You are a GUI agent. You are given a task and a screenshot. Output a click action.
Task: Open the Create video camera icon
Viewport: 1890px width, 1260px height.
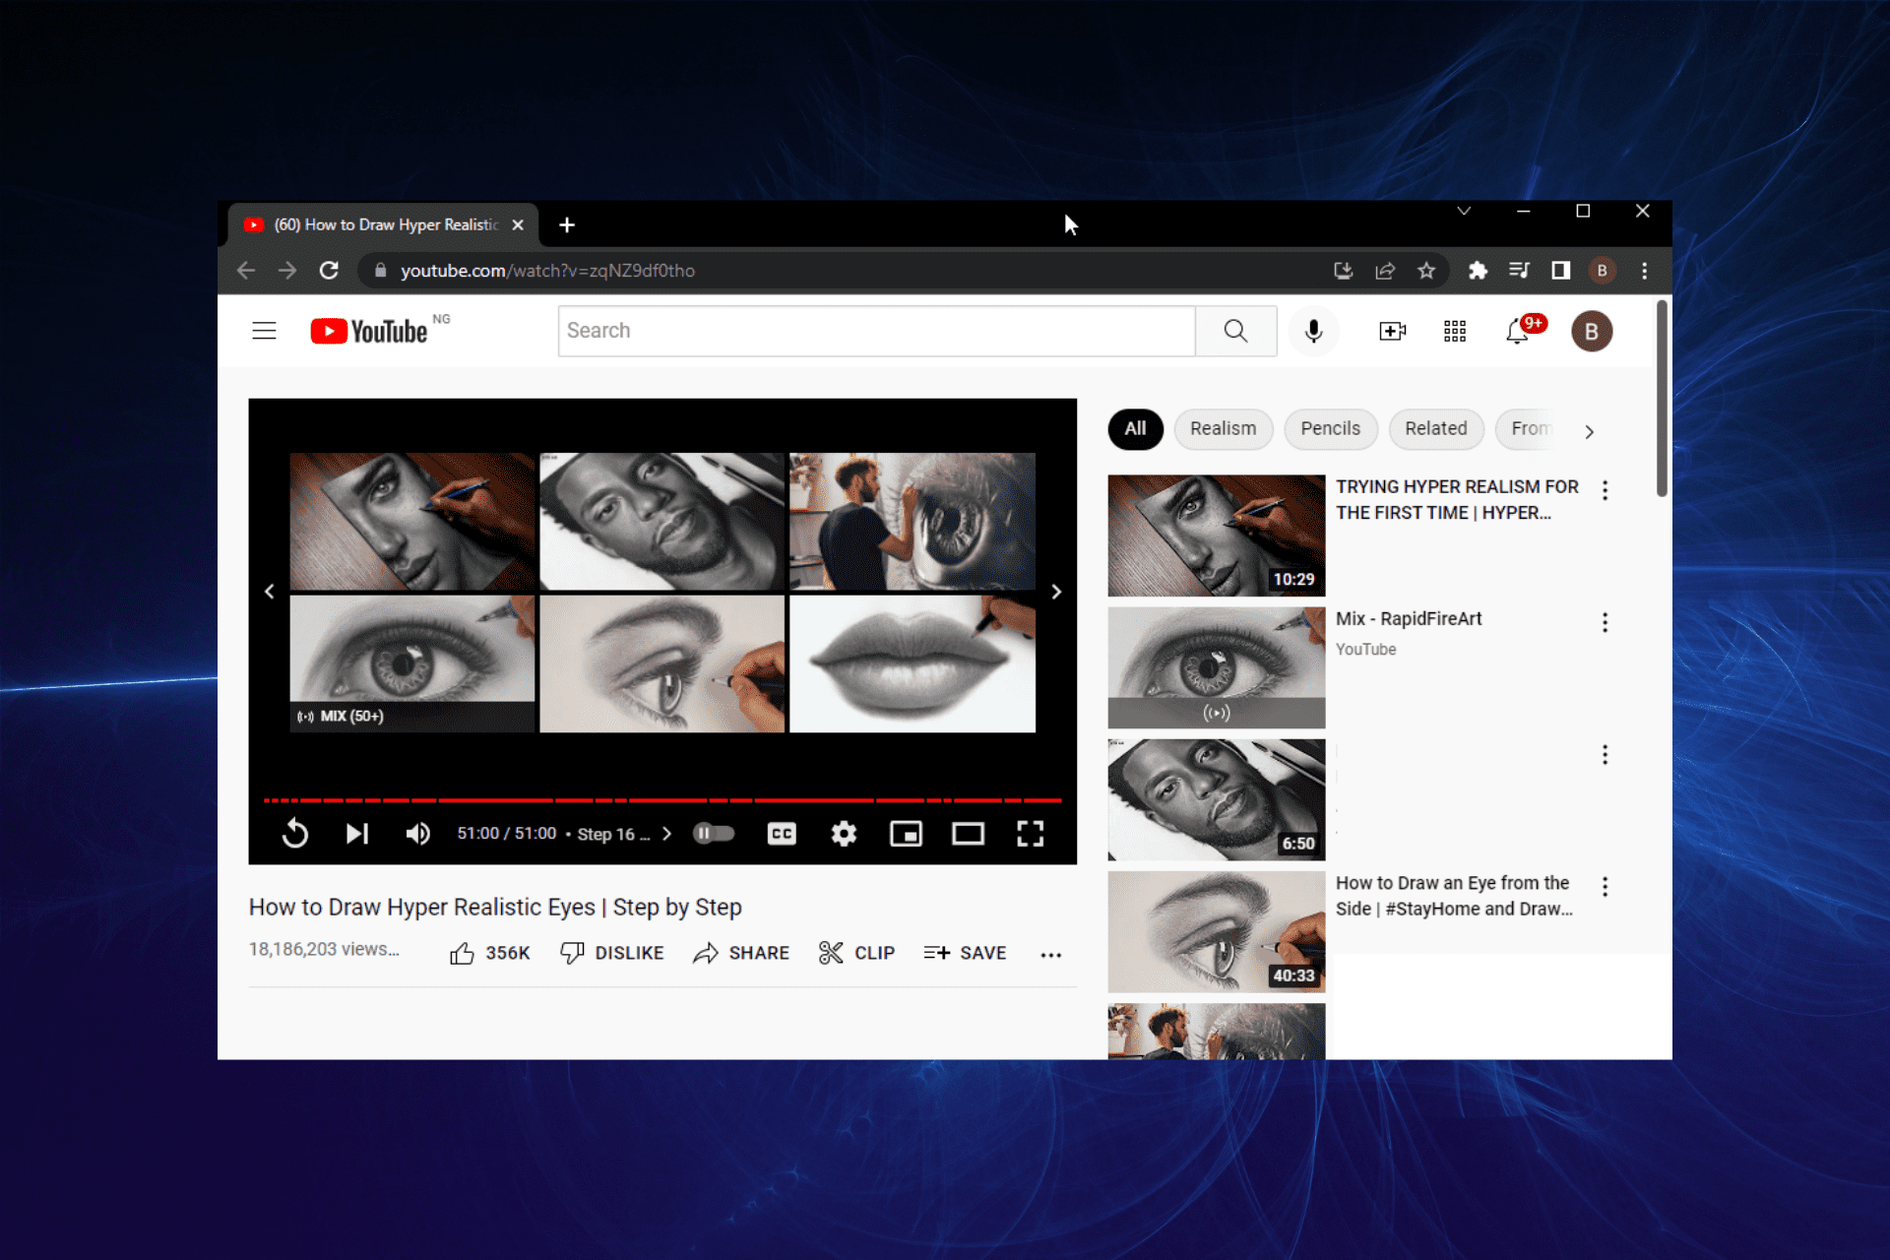click(1392, 332)
